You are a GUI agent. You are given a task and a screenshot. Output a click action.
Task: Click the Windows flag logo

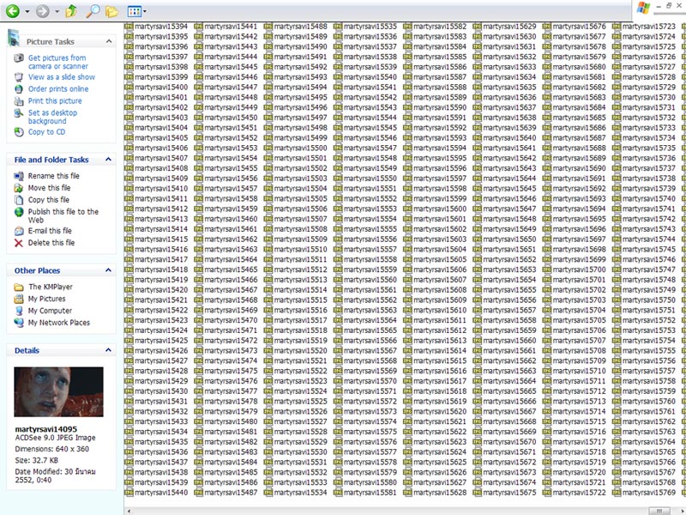(x=643, y=8)
